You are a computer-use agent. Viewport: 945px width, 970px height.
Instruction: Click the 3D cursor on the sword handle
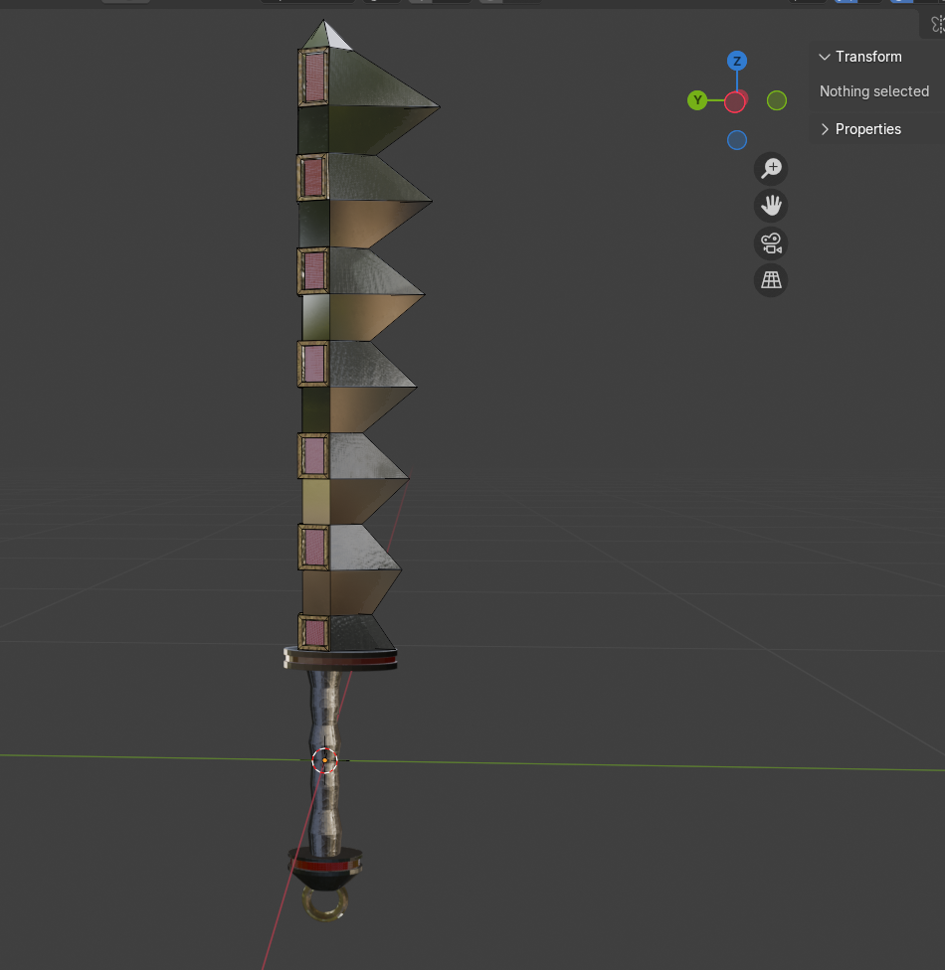(324, 760)
